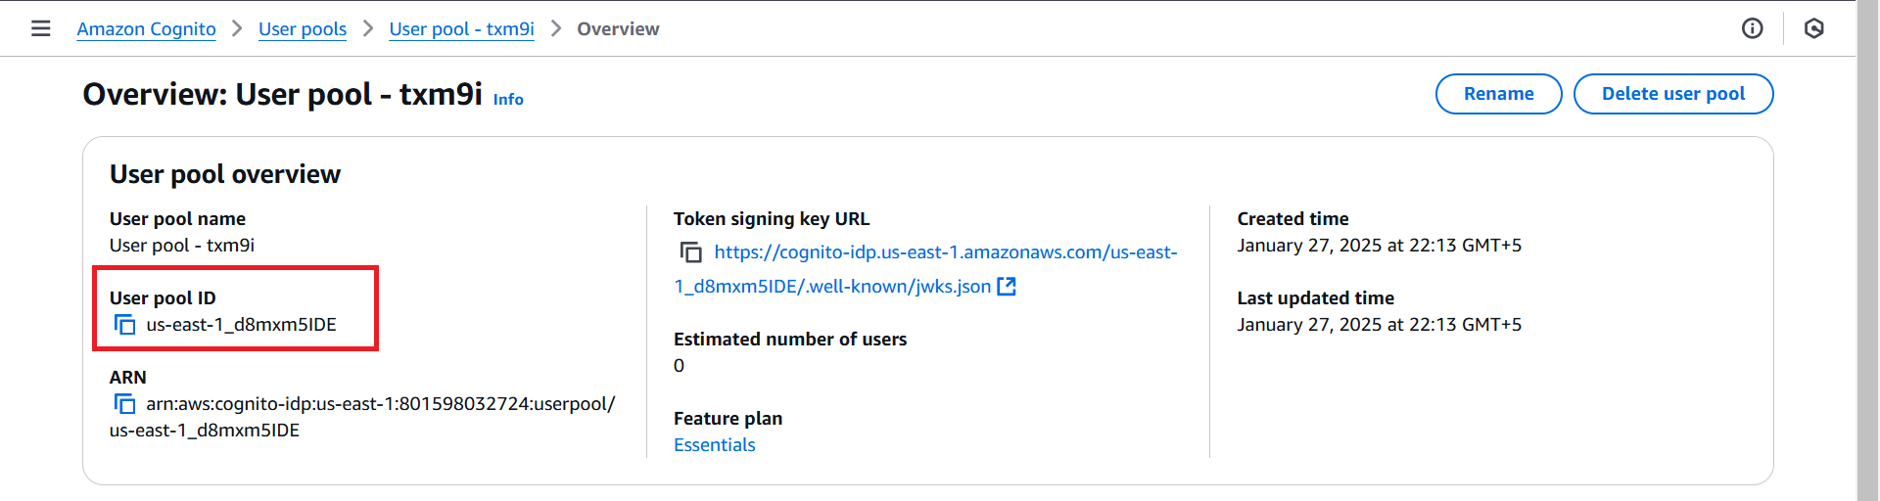Open the Essentials feature plan link

point(715,445)
